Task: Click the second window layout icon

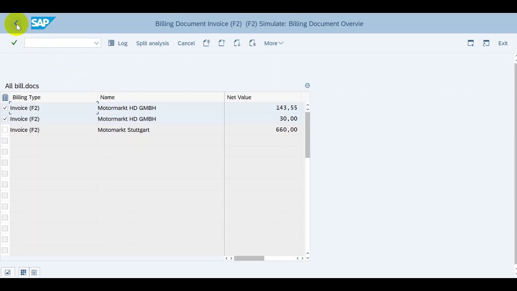Action: click(x=486, y=43)
